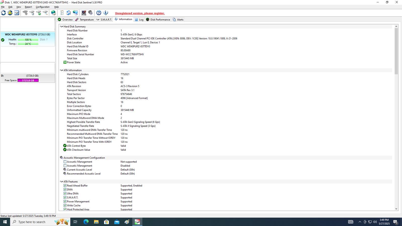The height and width of the screenshot is (226, 402).
Task: Click the green arrow icon beside Power State
Action: coord(65,62)
